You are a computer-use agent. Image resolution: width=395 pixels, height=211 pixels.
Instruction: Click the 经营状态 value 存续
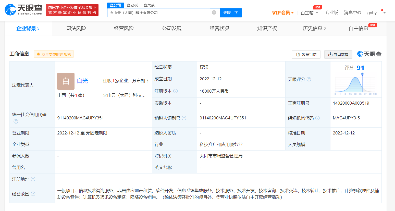coord(204,67)
